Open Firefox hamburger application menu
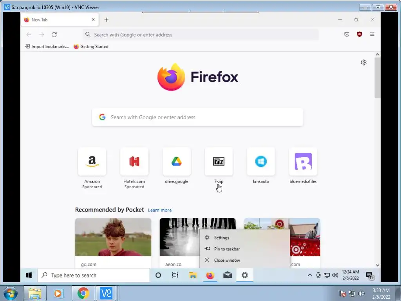Screen dimensions: 401x301 click(372, 34)
